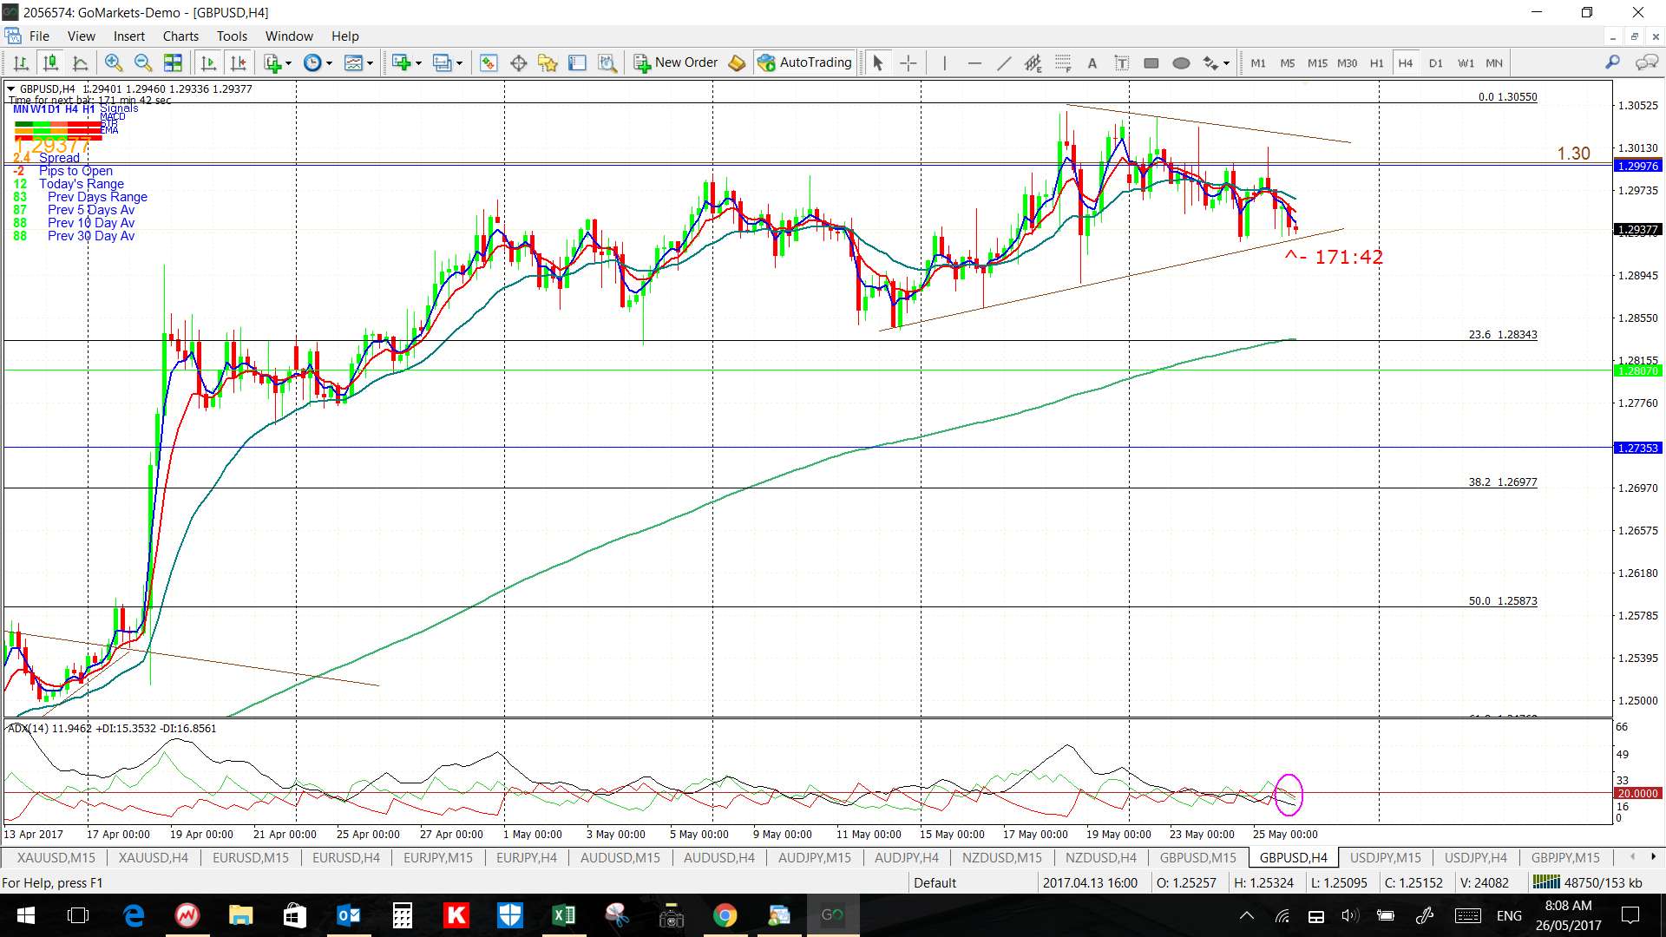The height and width of the screenshot is (937, 1666).
Task: Tile chart windows with grid icon
Action: pyautogui.click(x=173, y=62)
